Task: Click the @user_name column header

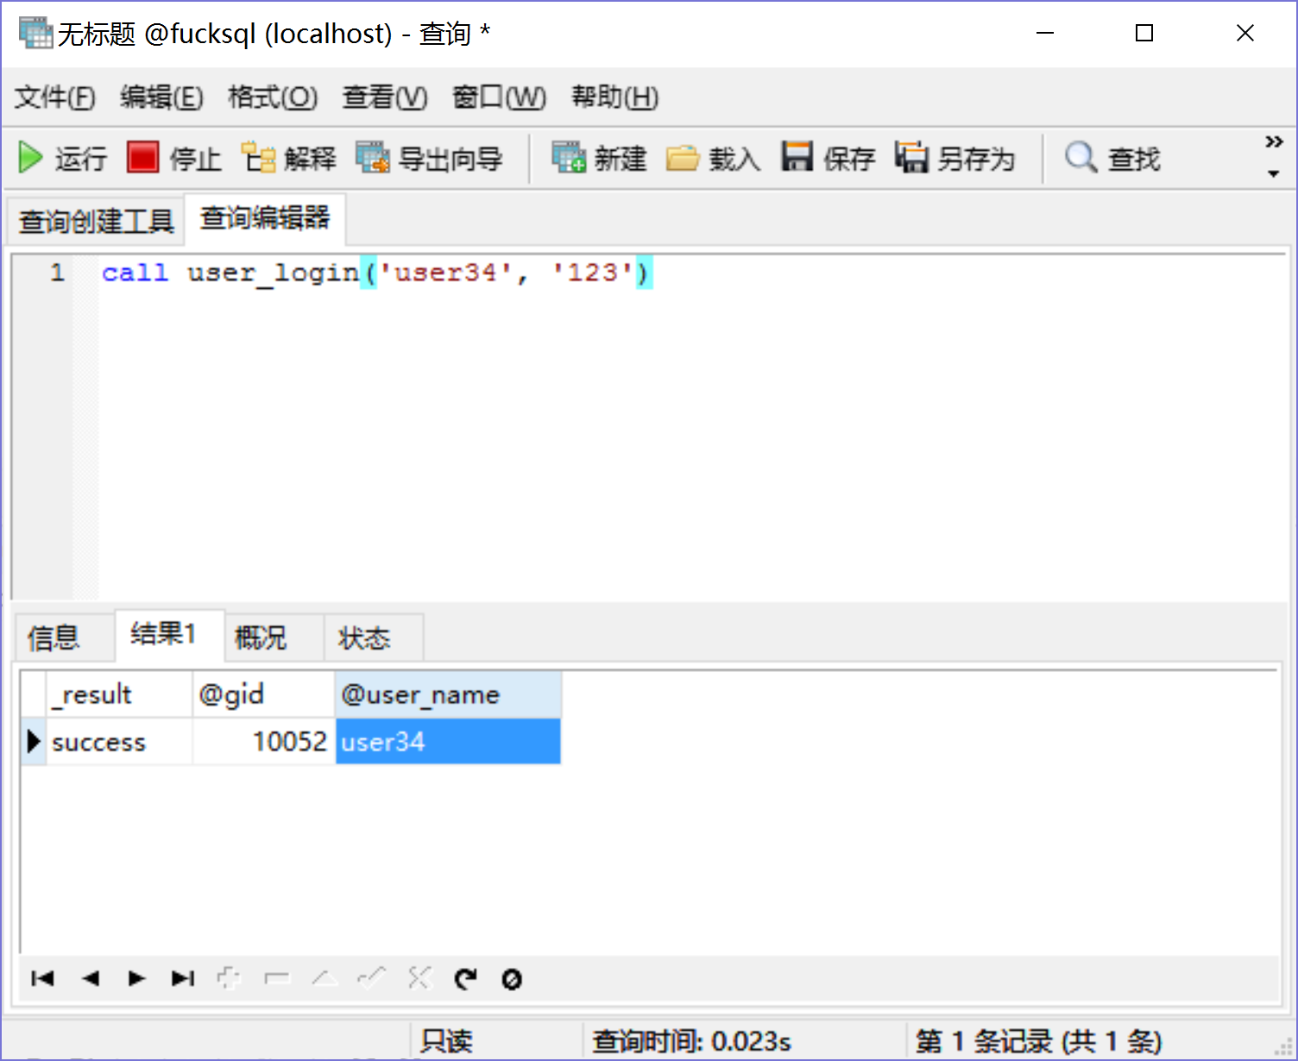Action: point(448,694)
